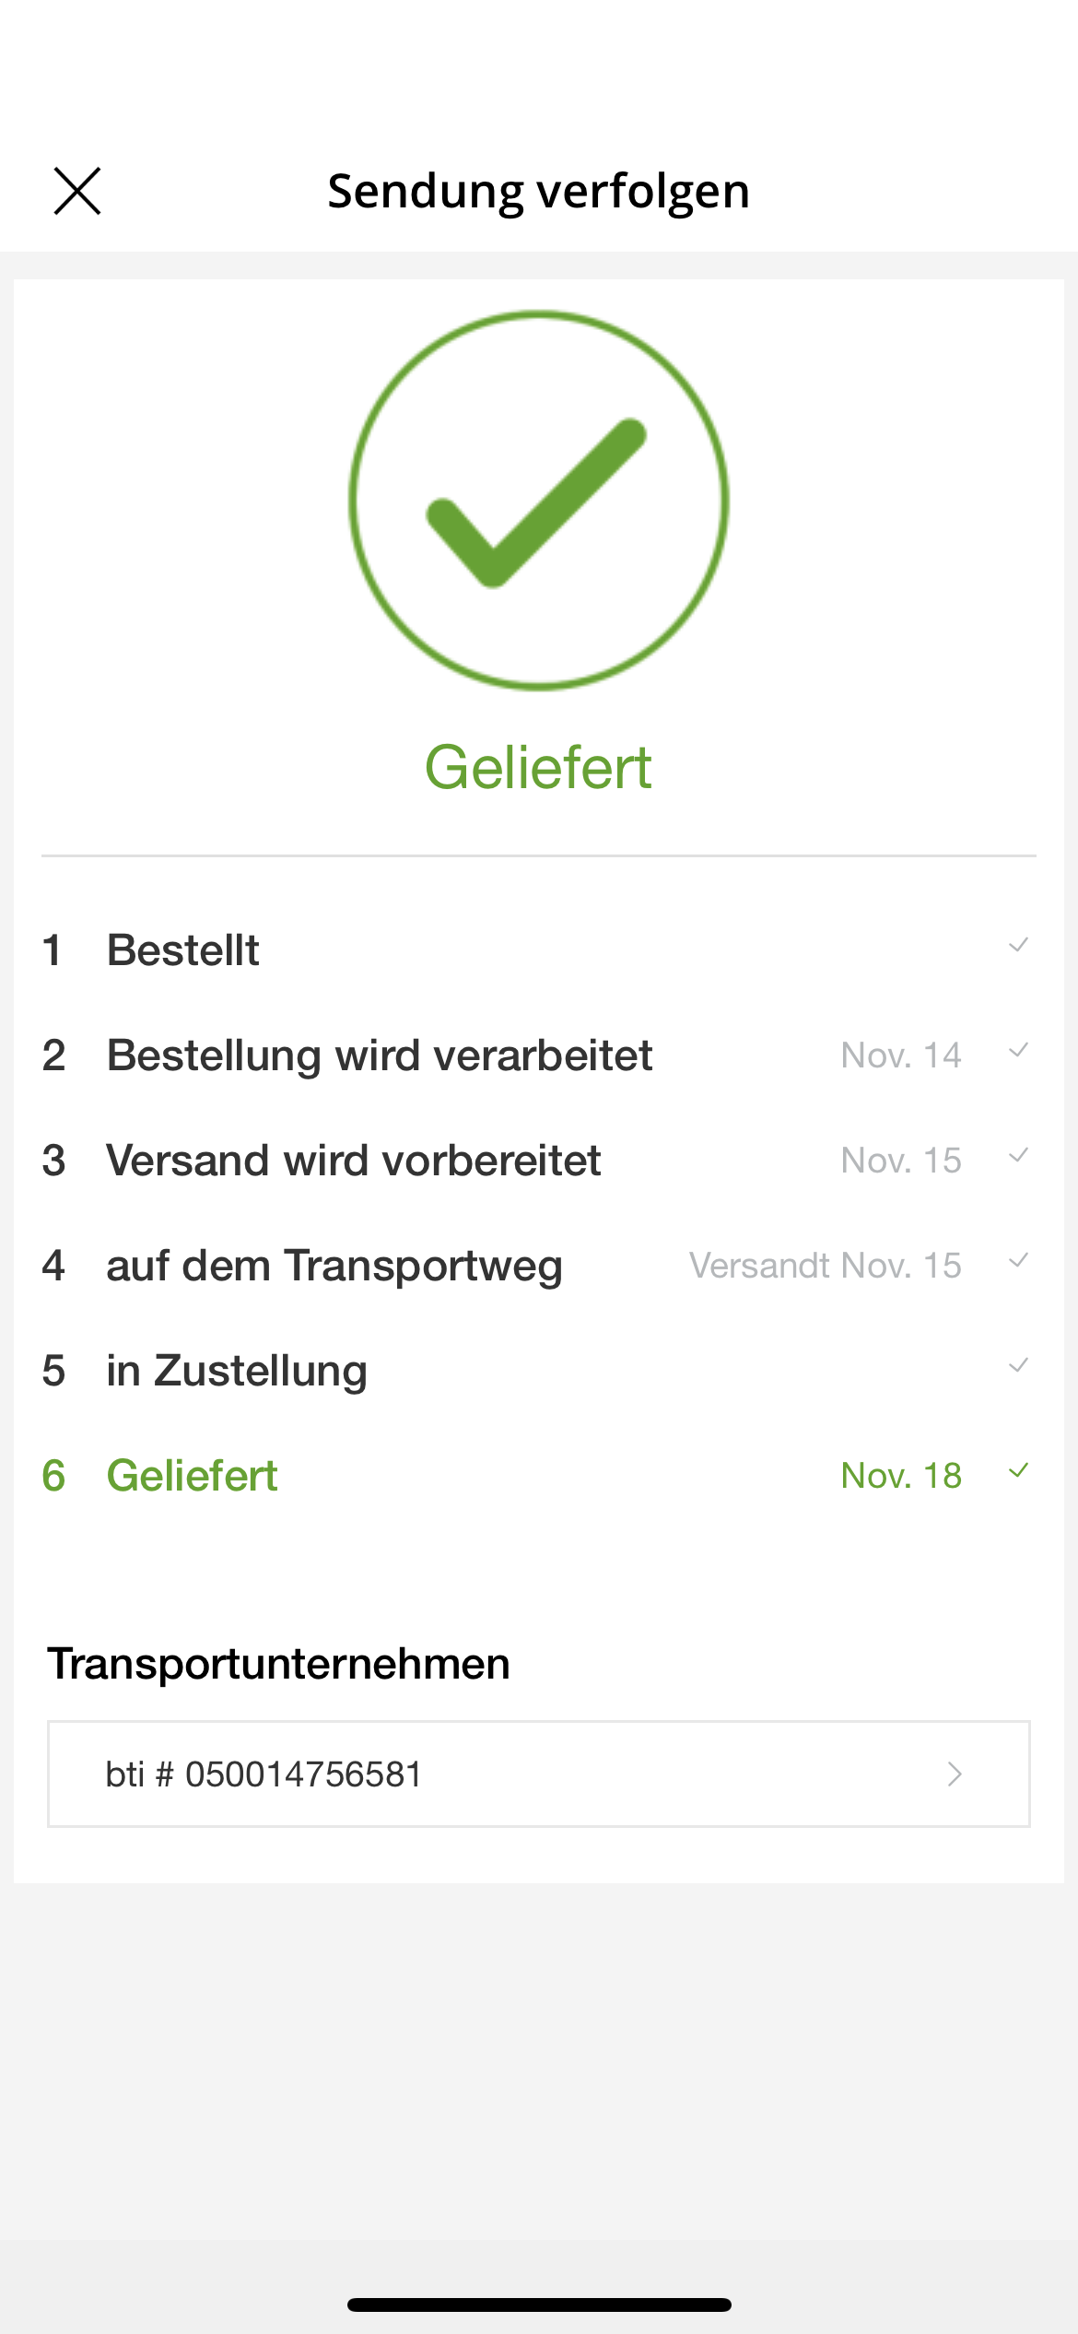1078x2334 pixels.
Task: Tap the large green delivered checkmark icon
Action: point(539,501)
